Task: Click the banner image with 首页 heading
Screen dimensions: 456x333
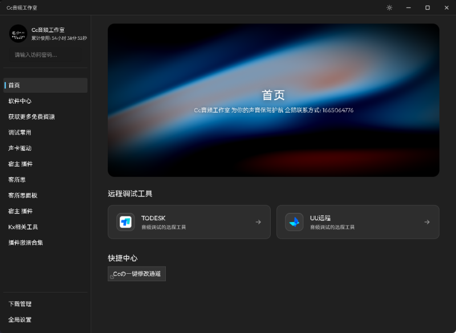Action: pyautogui.click(x=274, y=100)
